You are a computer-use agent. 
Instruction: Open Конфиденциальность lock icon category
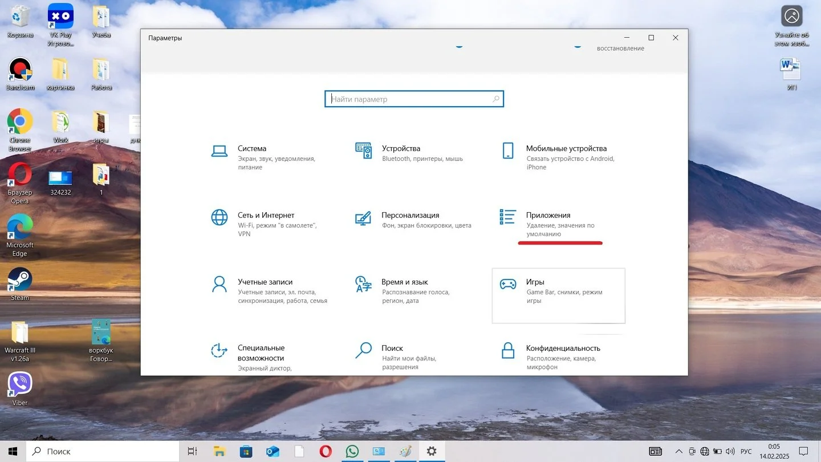(507, 350)
